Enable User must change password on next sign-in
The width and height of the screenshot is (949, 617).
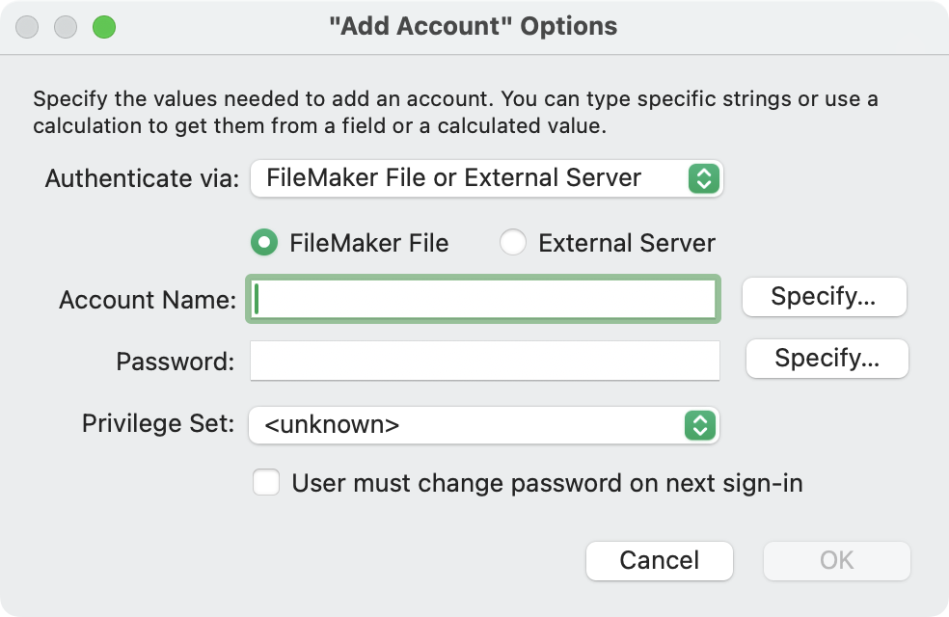click(x=266, y=482)
